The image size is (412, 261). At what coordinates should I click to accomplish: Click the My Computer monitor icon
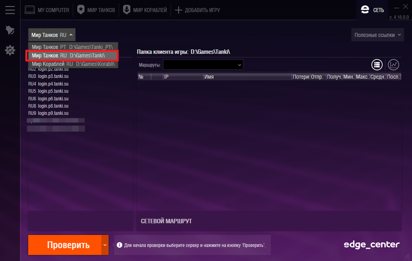click(30, 10)
